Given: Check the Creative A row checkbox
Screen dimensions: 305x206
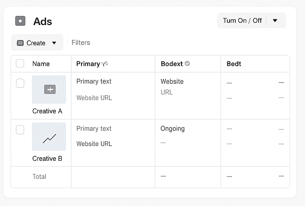Looking at the screenshot, I should pyautogui.click(x=20, y=83).
